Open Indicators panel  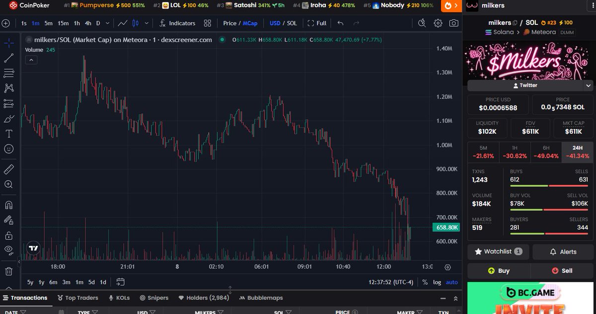click(x=178, y=23)
